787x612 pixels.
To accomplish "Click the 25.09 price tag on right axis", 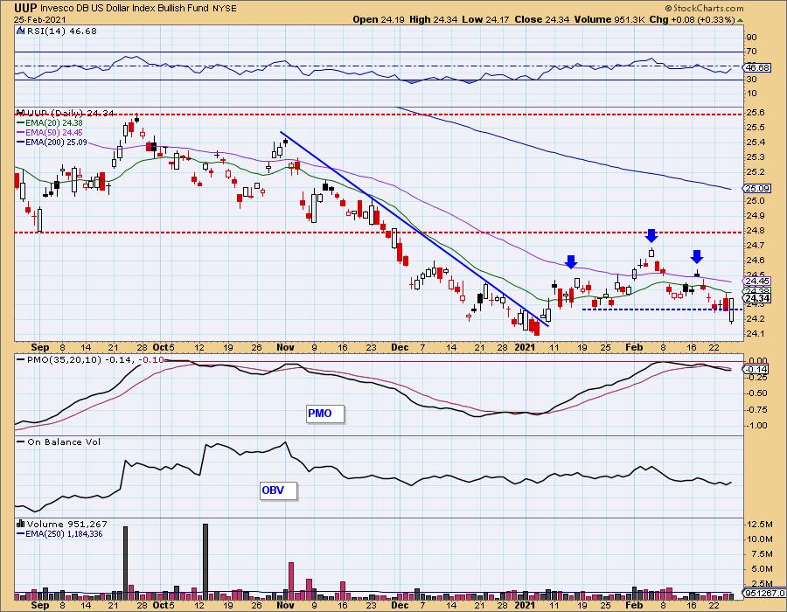I will 757,189.
